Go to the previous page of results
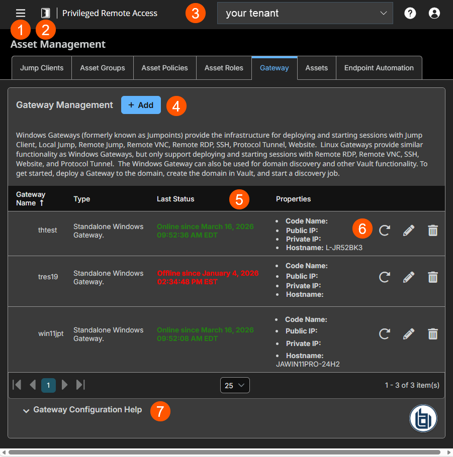 (33, 385)
